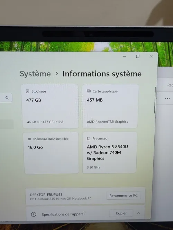The image size is (173, 230).
Task: Click the "477 GB" storage value
Action: coord(34,100)
